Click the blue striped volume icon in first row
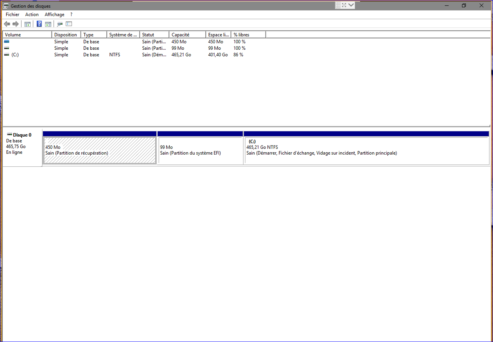493x342 pixels. tap(7, 41)
